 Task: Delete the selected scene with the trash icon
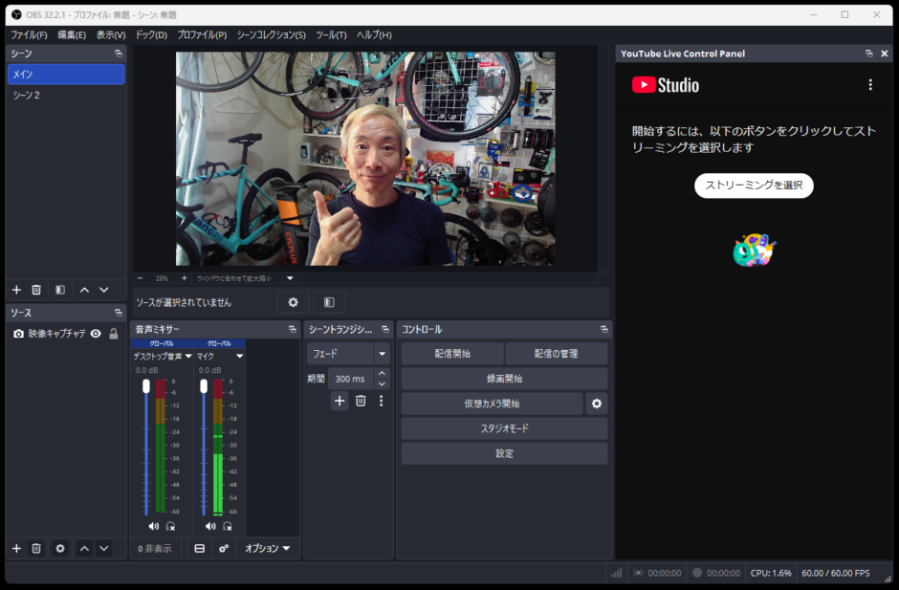36,290
